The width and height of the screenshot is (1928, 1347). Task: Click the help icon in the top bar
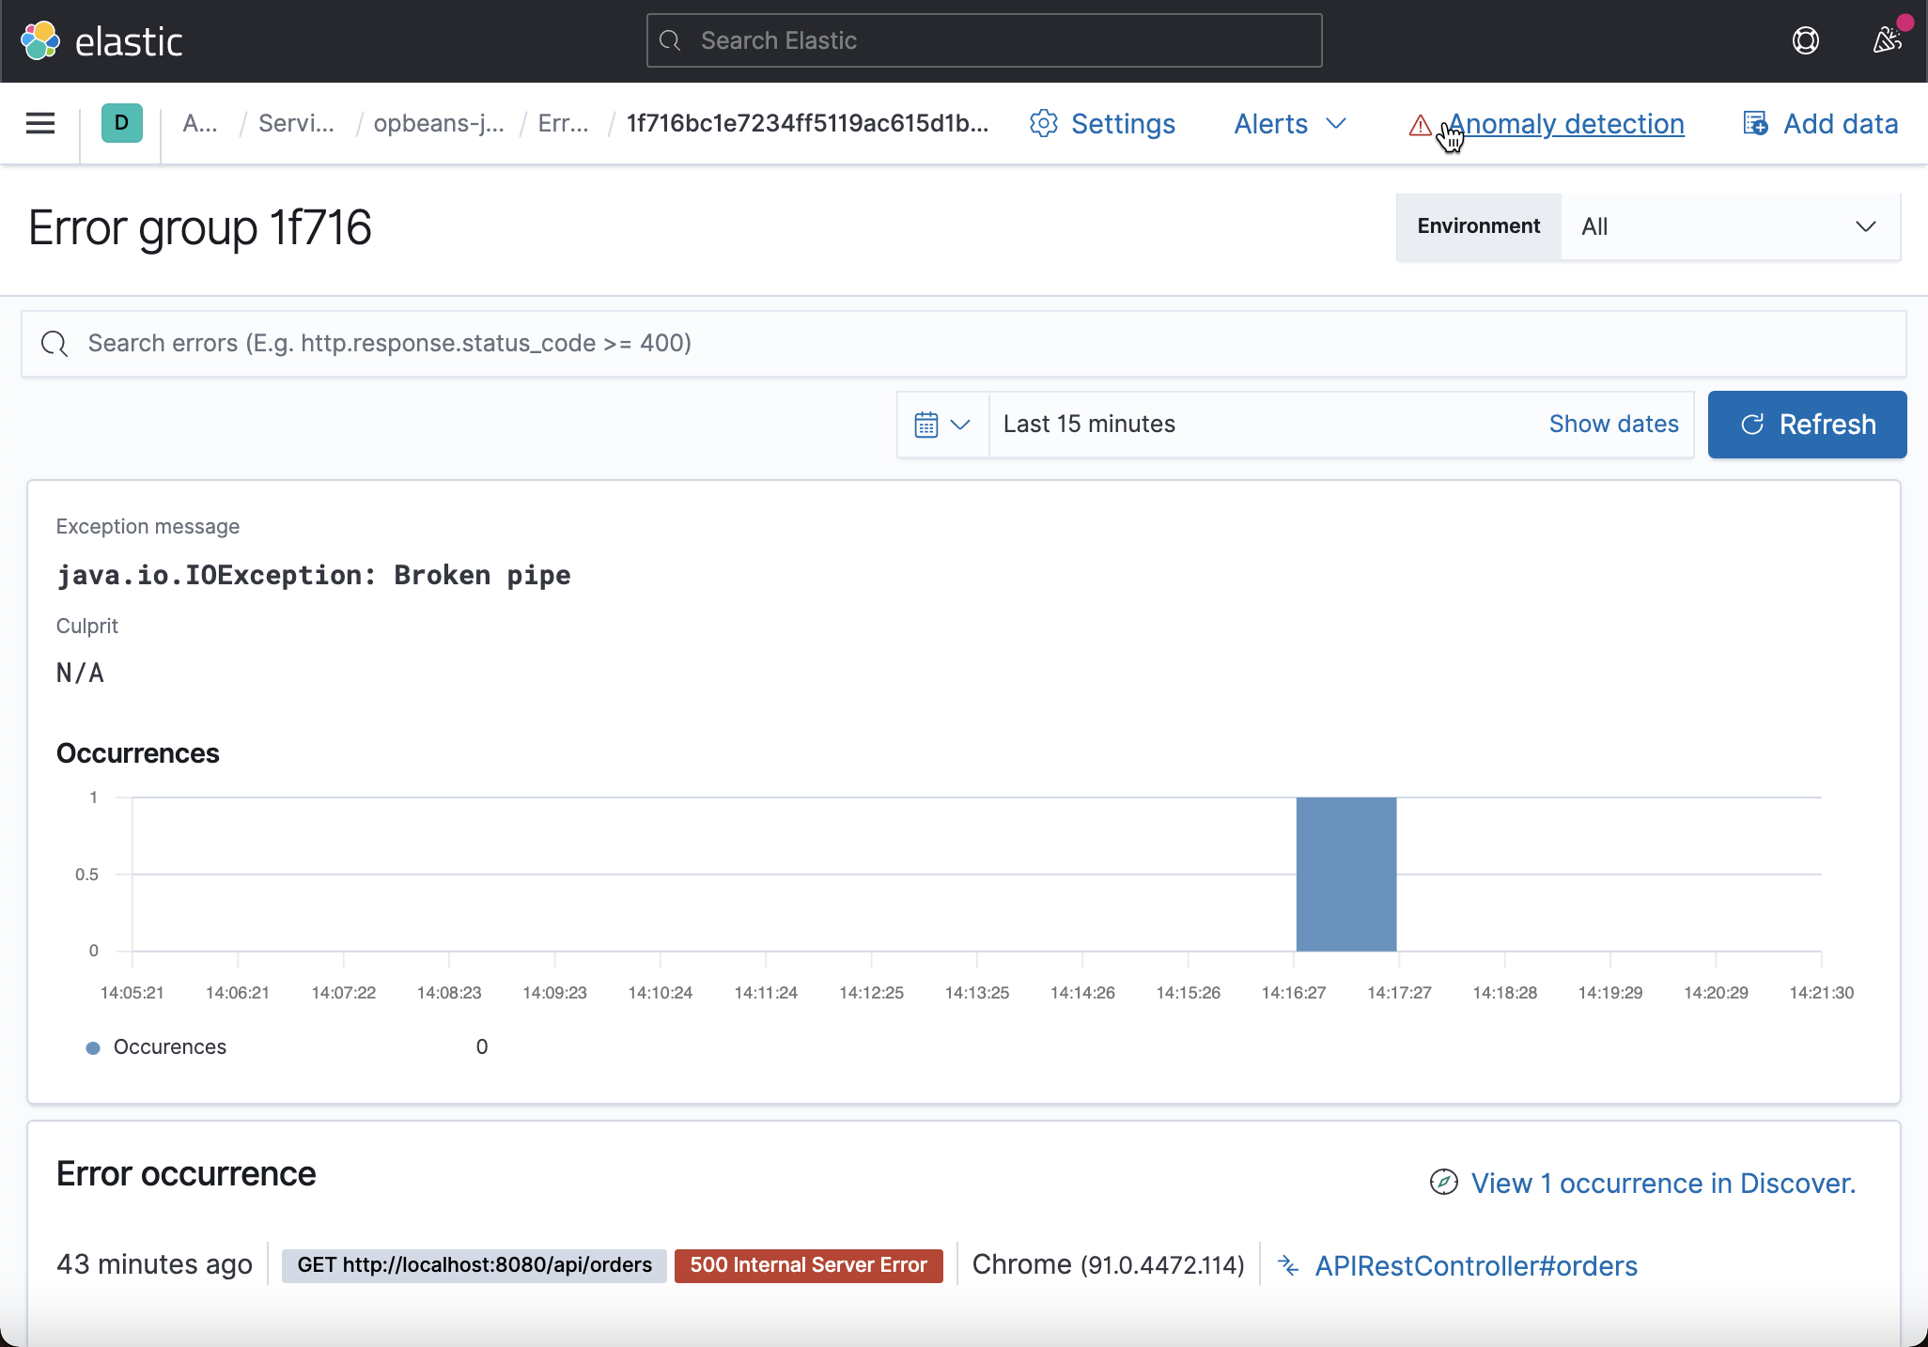pos(1806,40)
